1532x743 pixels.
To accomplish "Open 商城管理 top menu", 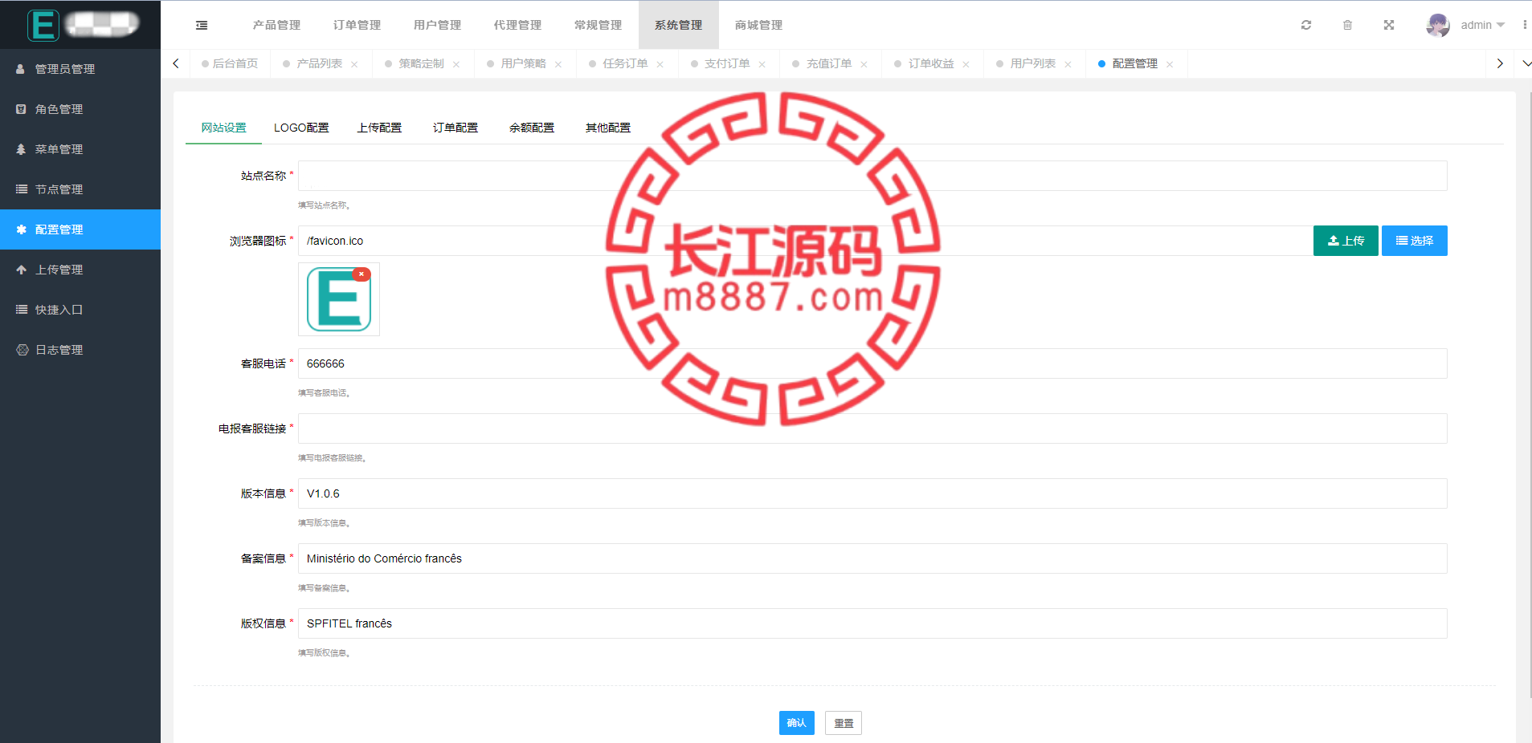I will 758,25.
